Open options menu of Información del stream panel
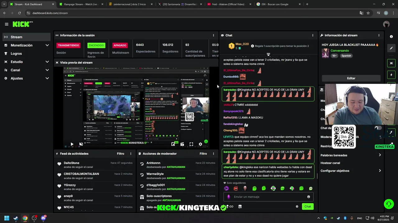 click(x=379, y=35)
